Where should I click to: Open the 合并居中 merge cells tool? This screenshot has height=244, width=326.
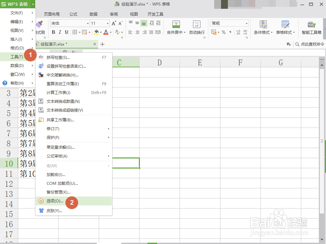click(175, 32)
